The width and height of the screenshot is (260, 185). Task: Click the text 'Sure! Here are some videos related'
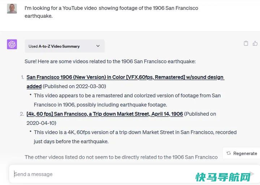click(110, 62)
